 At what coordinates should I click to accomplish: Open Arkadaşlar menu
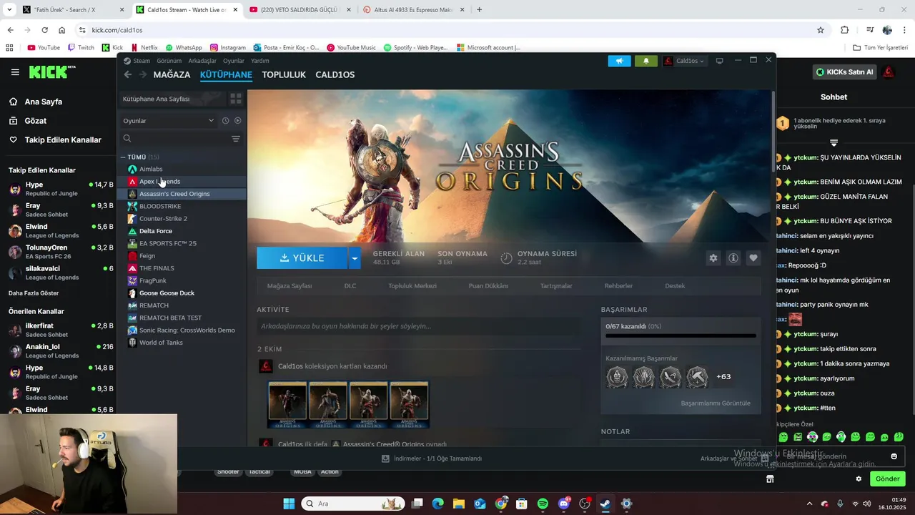202,61
